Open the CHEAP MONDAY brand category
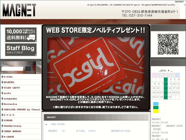 point(13,131)
